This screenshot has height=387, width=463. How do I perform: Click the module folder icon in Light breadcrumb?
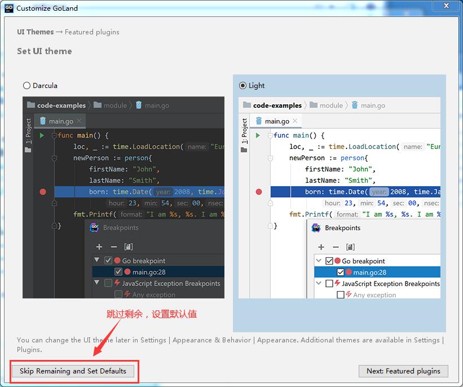314,105
